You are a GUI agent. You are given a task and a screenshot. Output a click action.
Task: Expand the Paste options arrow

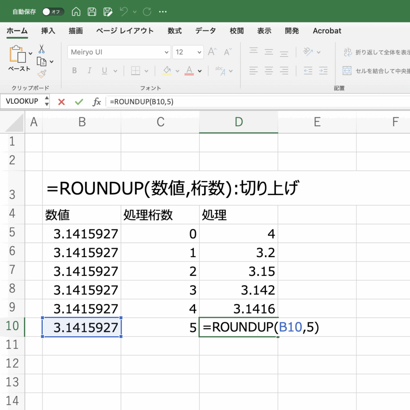[31, 53]
